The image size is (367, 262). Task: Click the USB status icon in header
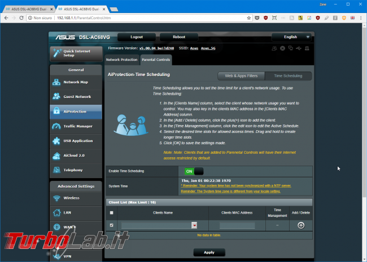point(299,48)
